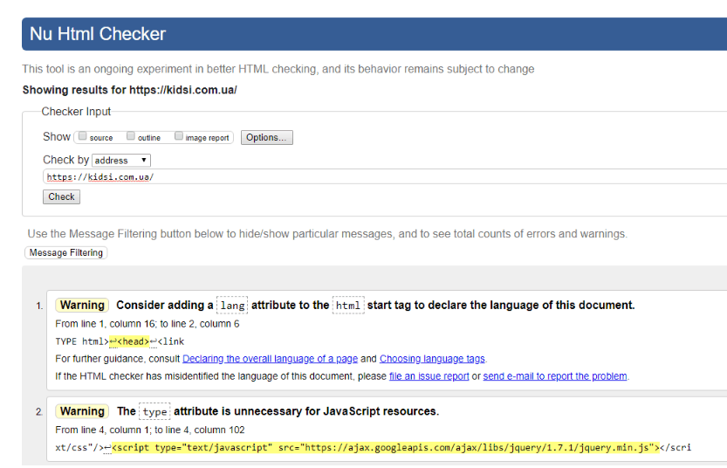Enable the source checkbox
This screenshot has width=727, height=468.
[83, 136]
